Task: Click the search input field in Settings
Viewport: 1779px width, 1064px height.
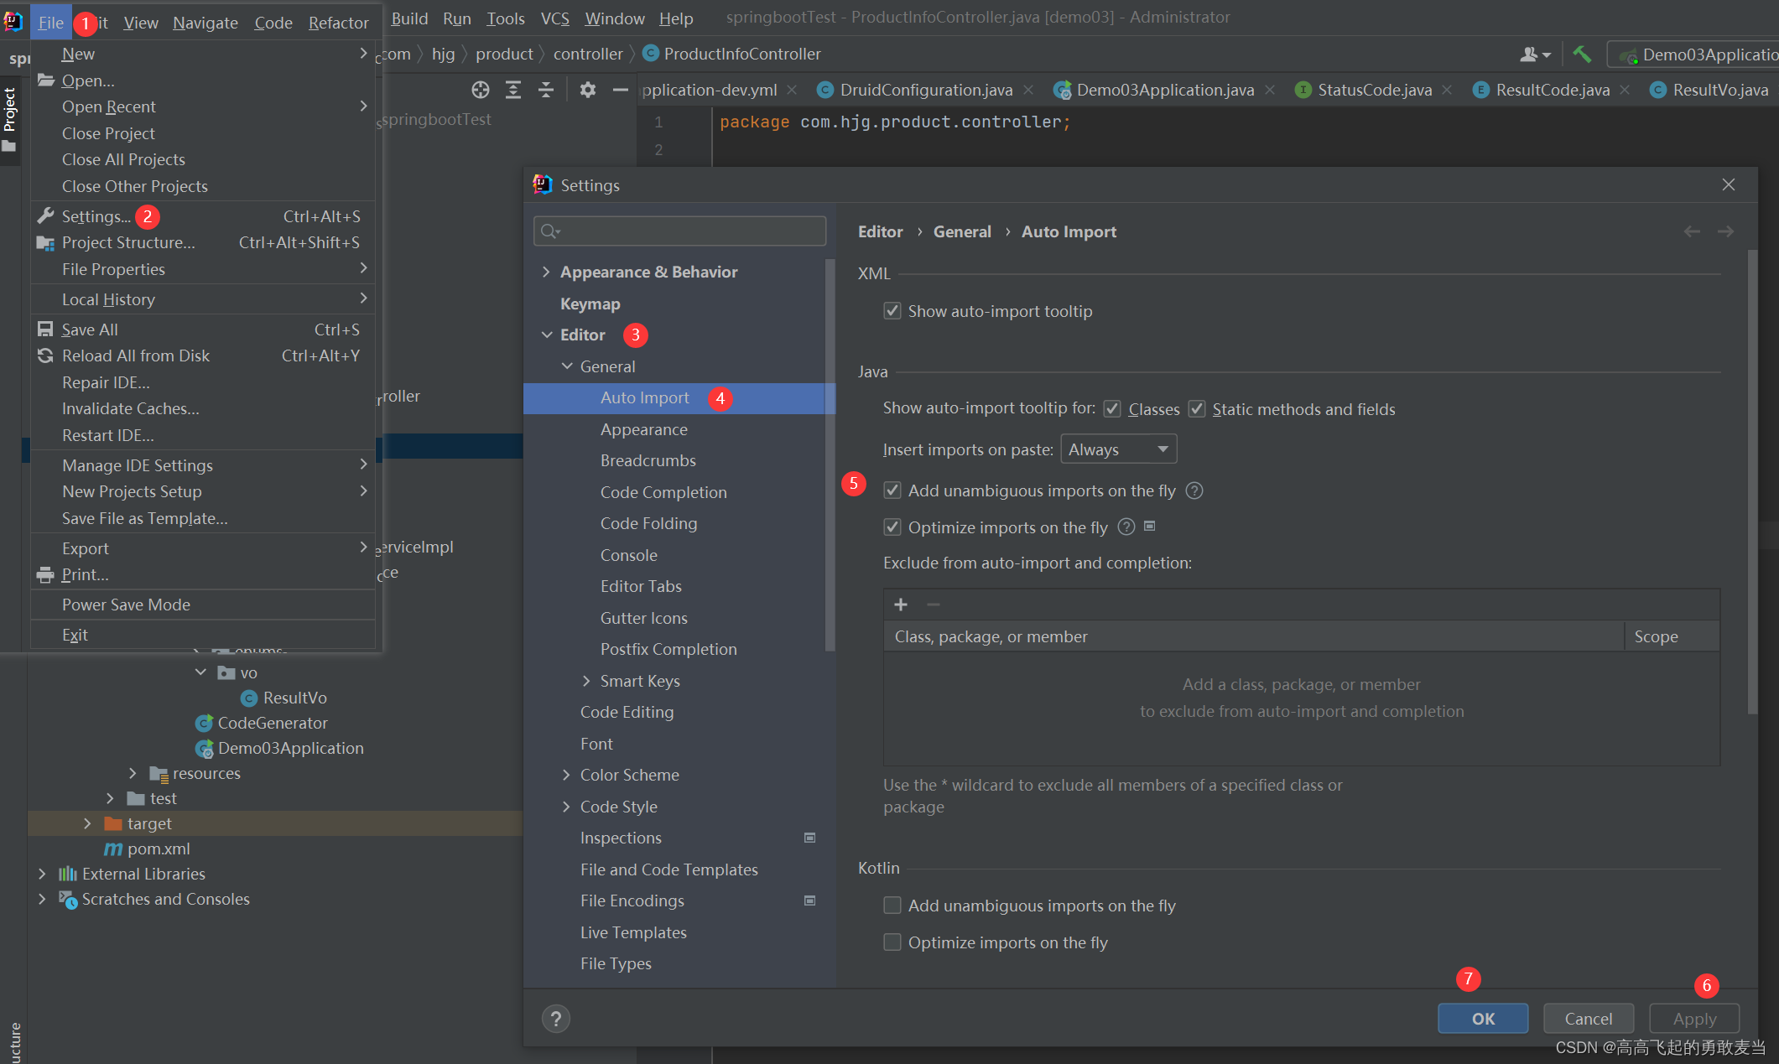Action: (x=682, y=231)
